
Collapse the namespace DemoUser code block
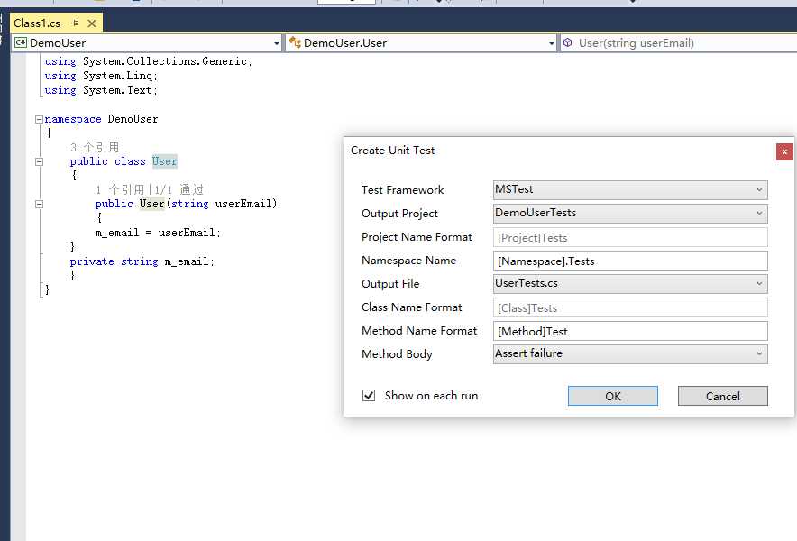(x=39, y=120)
